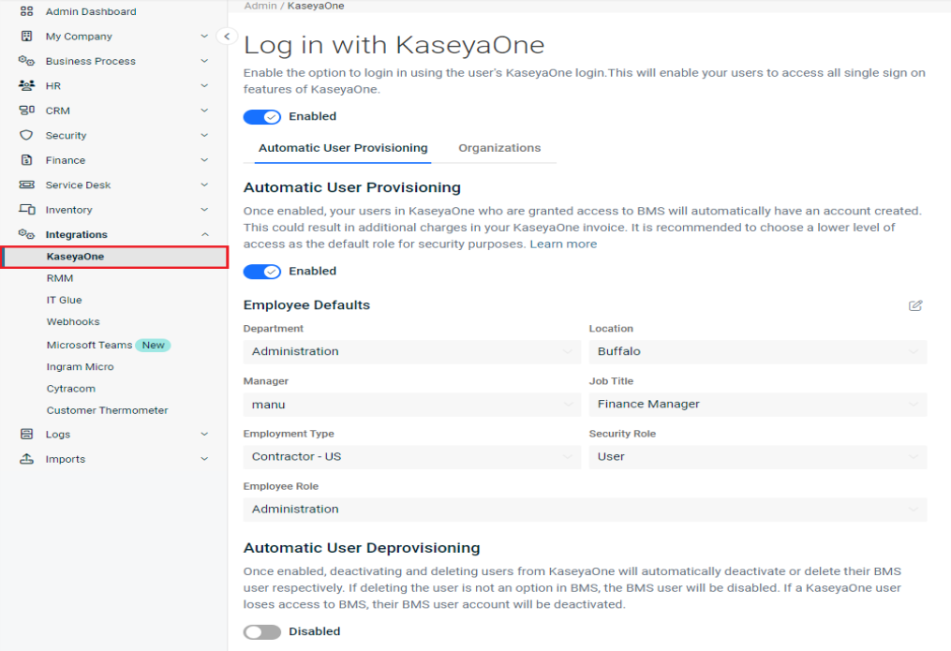Expand the Service Desk chevron
The width and height of the screenshot is (951, 651).
pyautogui.click(x=204, y=185)
